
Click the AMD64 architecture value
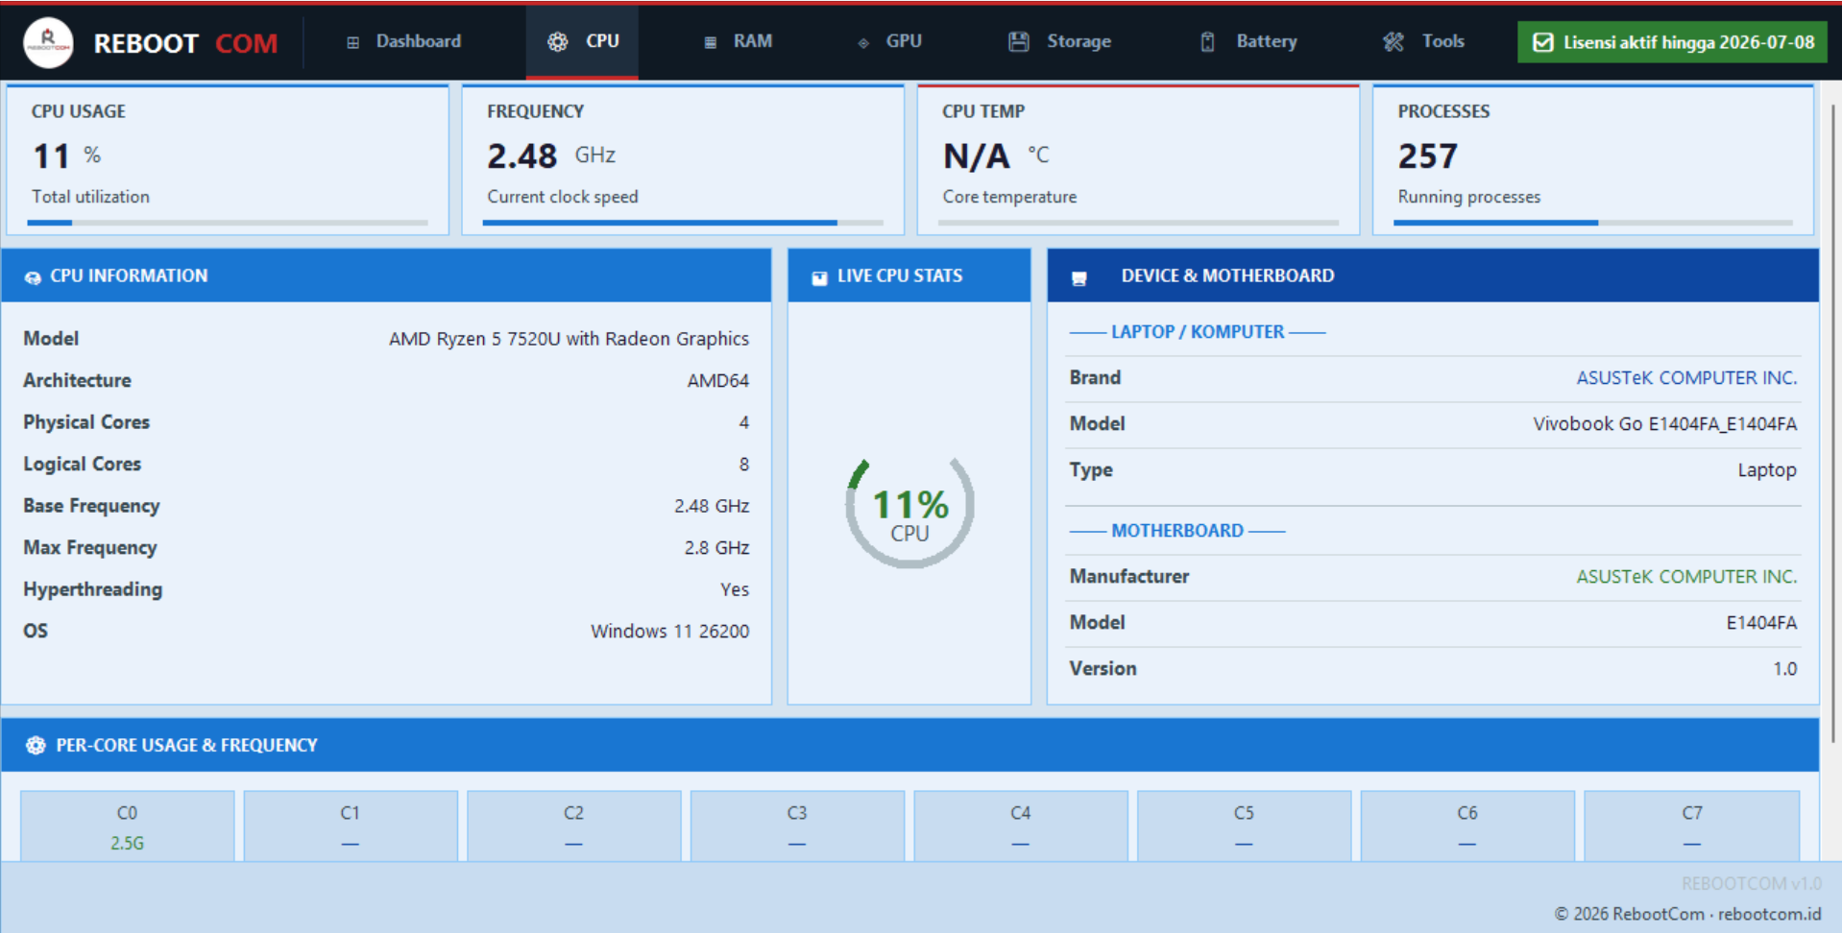[717, 380]
